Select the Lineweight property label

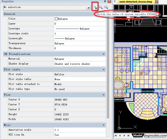16,38
